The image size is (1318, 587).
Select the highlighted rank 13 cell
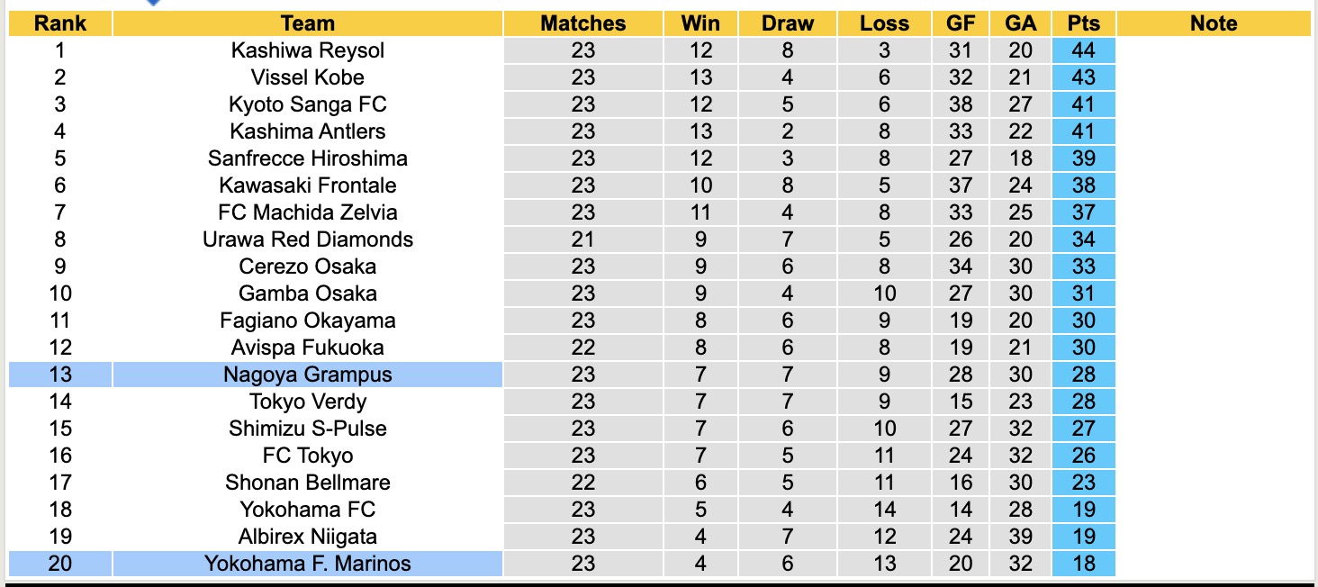point(59,375)
